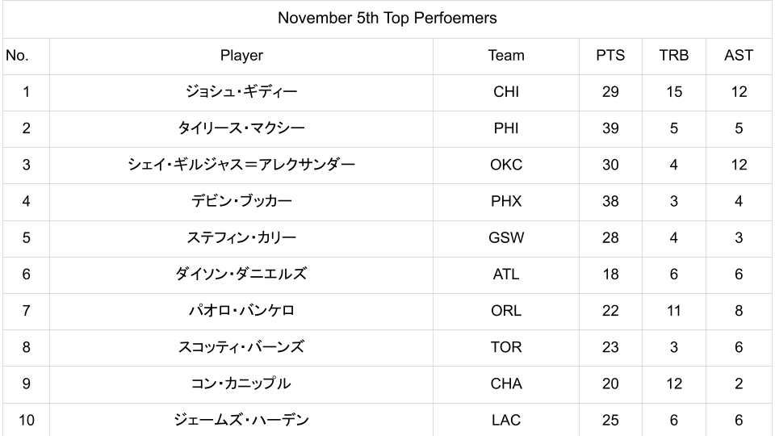Select the 'AST' column header
Viewport: 775px width, 436px height.
(x=739, y=56)
